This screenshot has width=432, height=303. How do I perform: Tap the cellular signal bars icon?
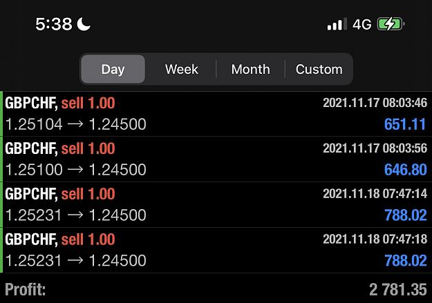tap(337, 24)
